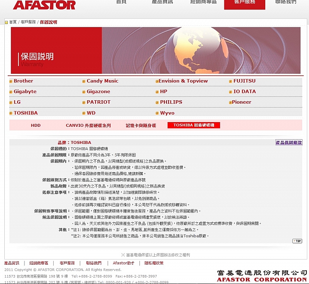Click the 富基電通股份有限公司 footer logo
The width and height of the screenshot is (309, 284).
point(262,276)
